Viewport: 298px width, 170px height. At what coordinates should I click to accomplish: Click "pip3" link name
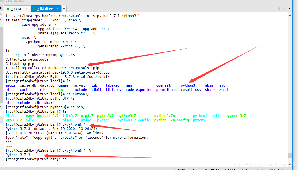67,120
